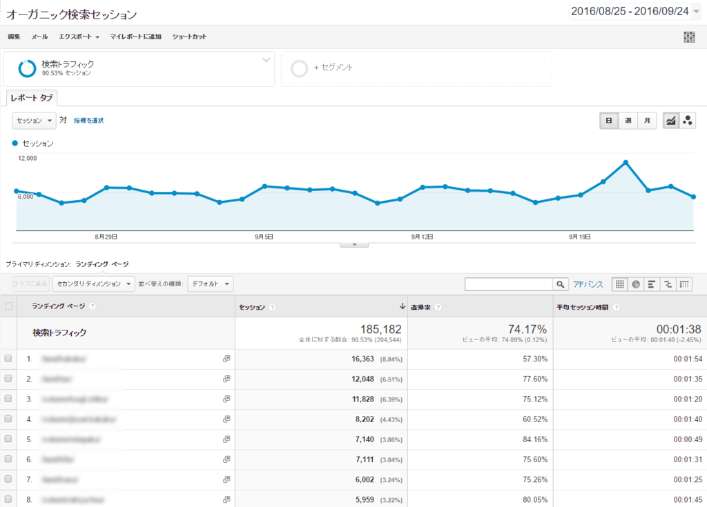
Task: Click the 74.17% bounce rate total
Action: pyautogui.click(x=527, y=329)
